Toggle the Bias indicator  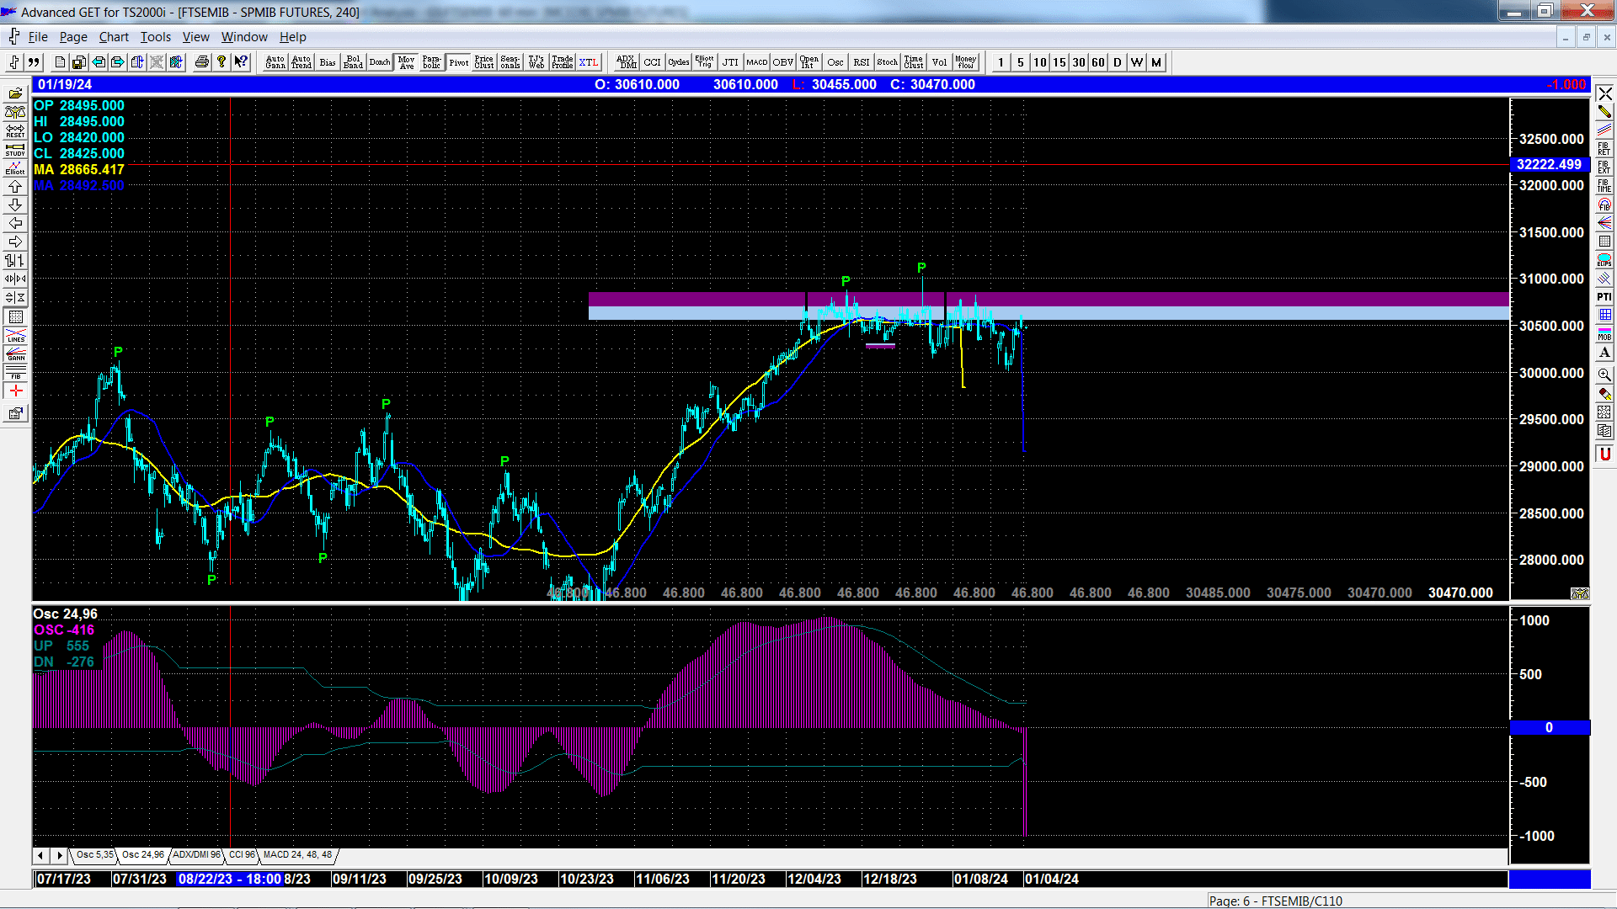[328, 62]
